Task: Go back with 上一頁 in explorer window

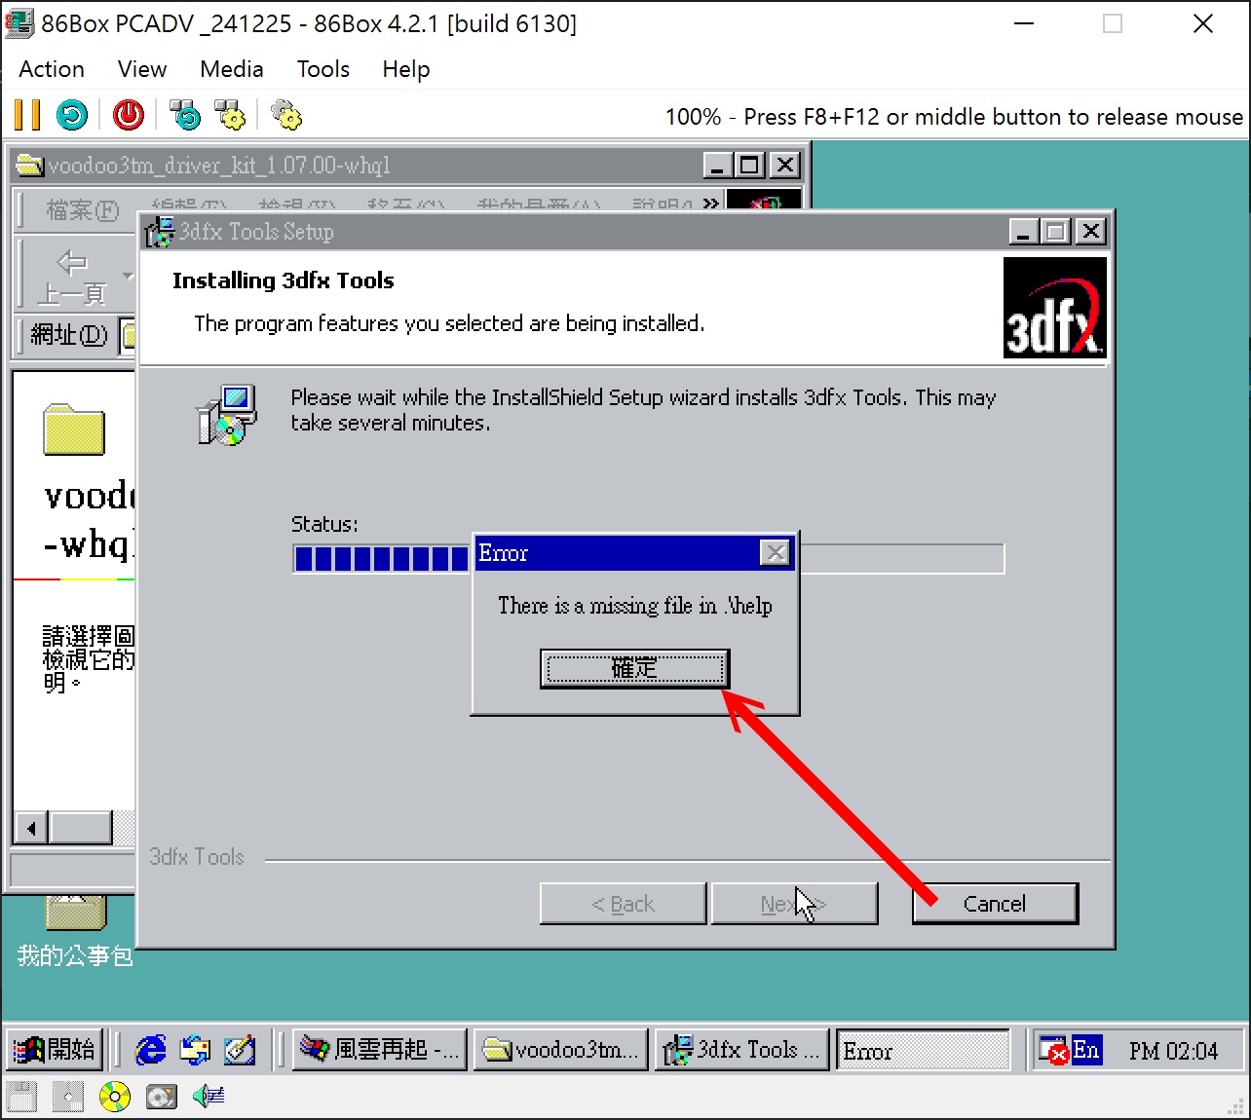Action: 72,277
